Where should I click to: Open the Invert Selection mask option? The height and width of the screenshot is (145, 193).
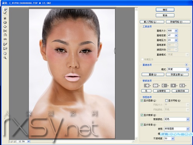click(x=183, y=85)
